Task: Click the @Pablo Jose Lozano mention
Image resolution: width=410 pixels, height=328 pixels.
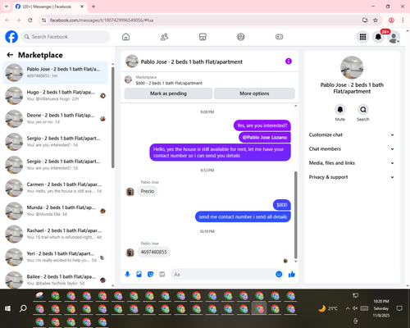Action: click(x=265, y=137)
